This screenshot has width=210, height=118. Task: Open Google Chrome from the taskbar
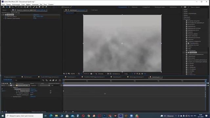click(x=89, y=116)
